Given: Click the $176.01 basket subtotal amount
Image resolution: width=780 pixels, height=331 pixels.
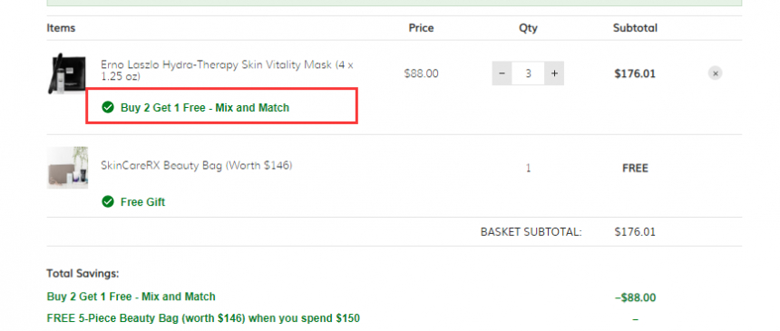Looking at the screenshot, I should 635,232.
